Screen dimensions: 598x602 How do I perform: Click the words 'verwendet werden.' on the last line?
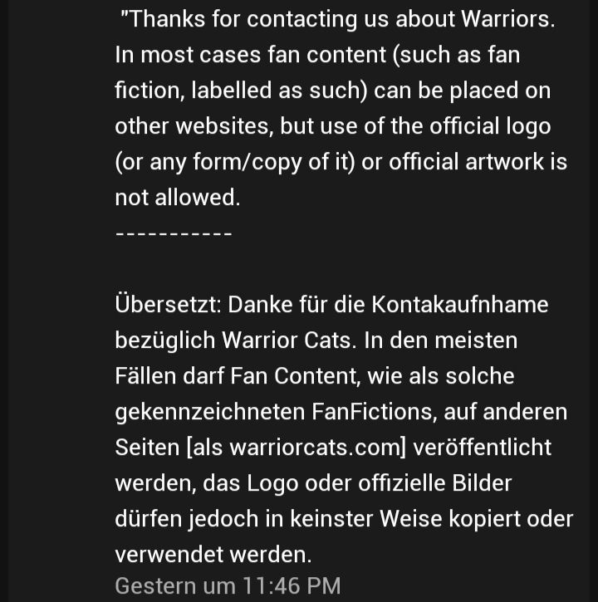[x=213, y=555]
